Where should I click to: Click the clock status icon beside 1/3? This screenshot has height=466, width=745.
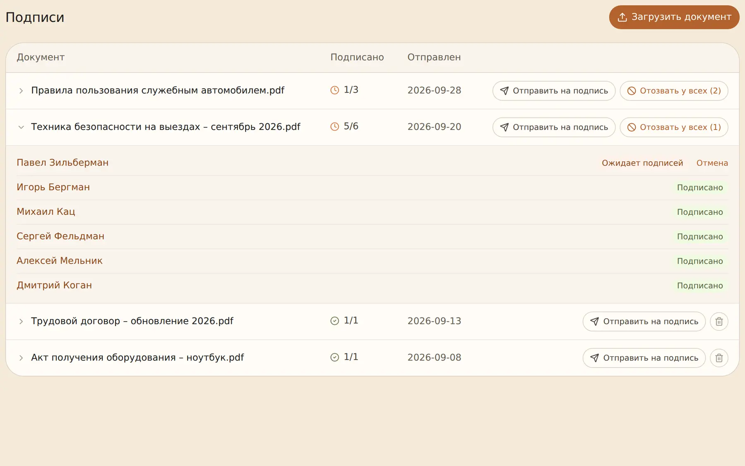pyautogui.click(x=335, y=90)
